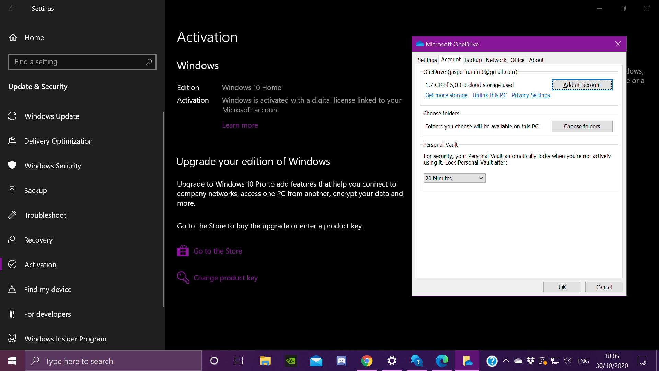Click Learn more link under Activation
Screen dimensions: 659x371
(240, 125)
